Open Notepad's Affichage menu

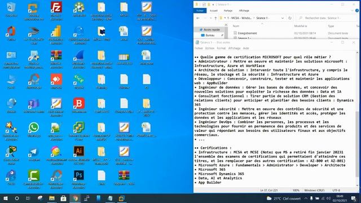tap(234, 48)
